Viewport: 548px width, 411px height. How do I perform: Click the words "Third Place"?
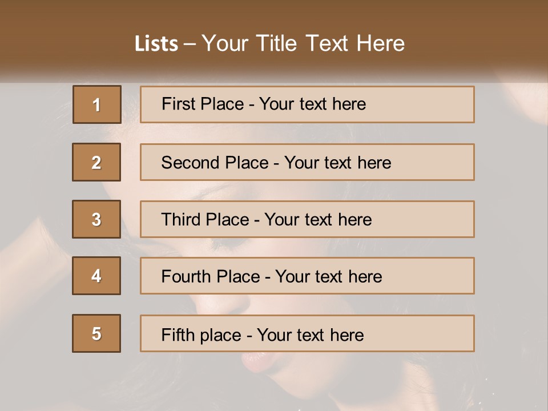205,220
